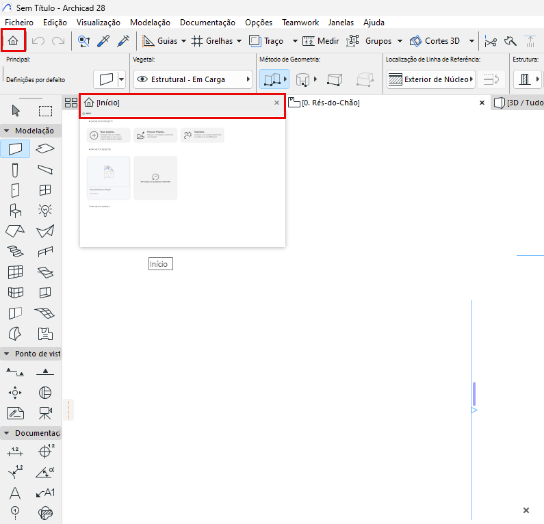The image size is (544, 524).
Task: Open the Guias dropdown arrow
Action: (183, 41)
